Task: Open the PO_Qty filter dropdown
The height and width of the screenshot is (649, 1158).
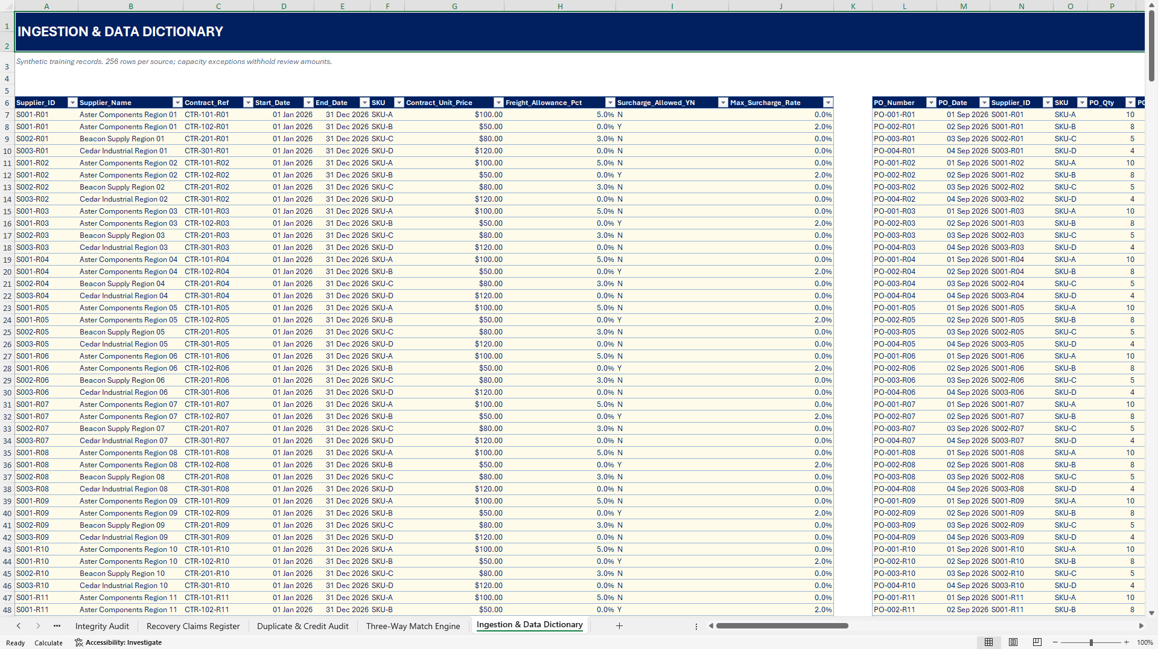Action: click(1131, 103)
